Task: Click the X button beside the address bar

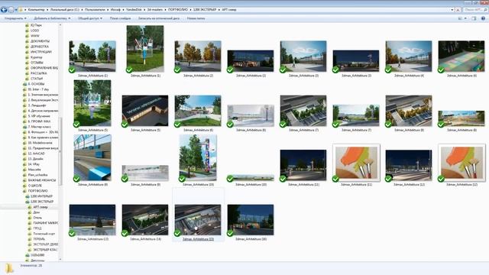Action: point(458,10)
